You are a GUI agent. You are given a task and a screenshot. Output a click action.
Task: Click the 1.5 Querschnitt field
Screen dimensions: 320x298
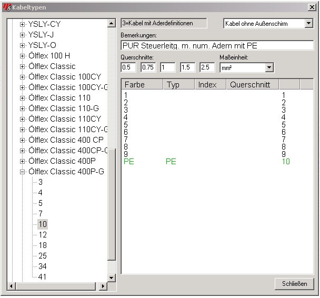pyautogui.click(x=187, y=67)
